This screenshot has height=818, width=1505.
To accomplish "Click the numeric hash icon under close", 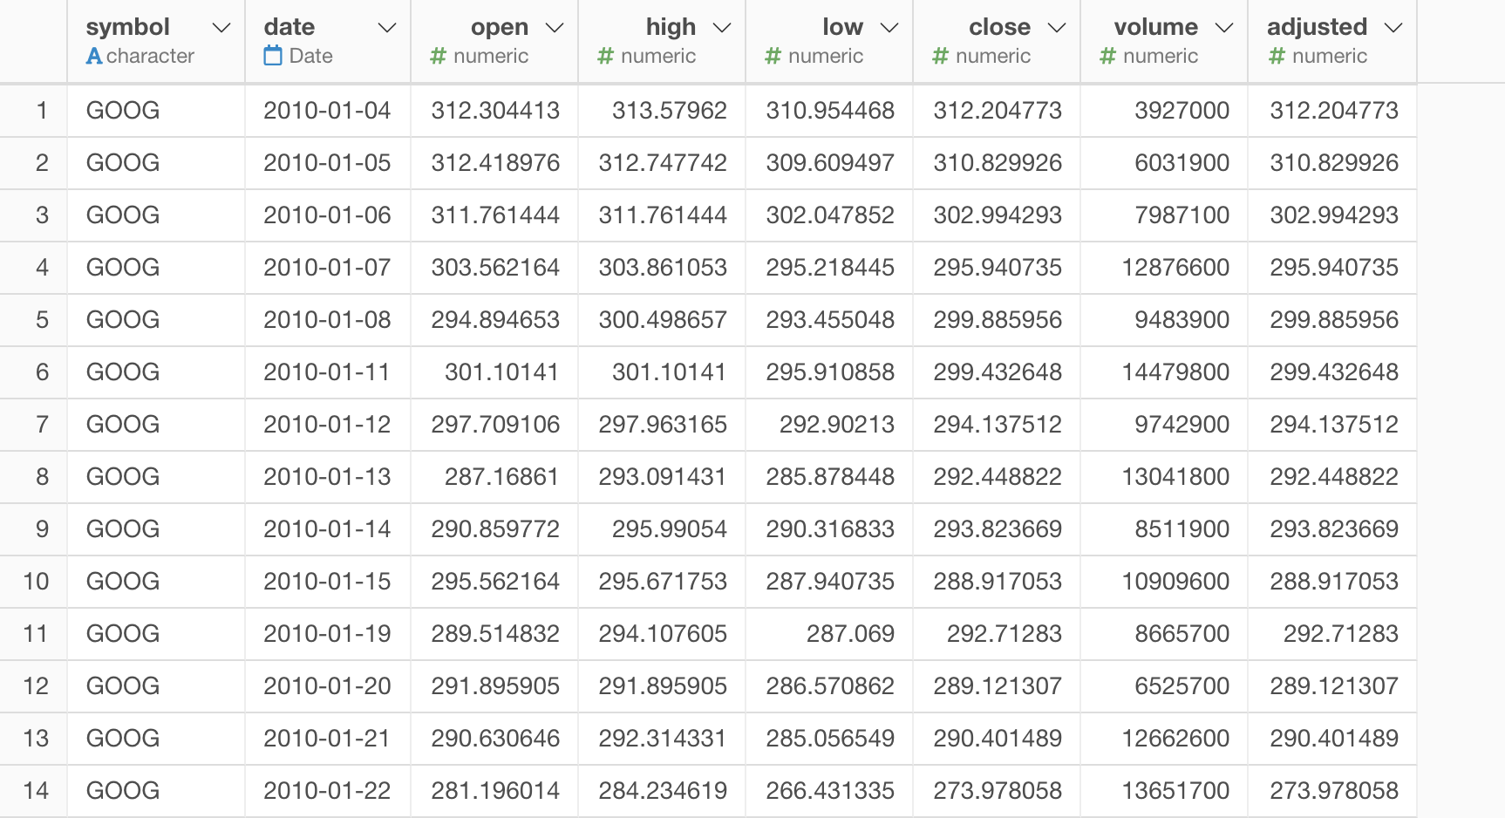I will point(940,56).
